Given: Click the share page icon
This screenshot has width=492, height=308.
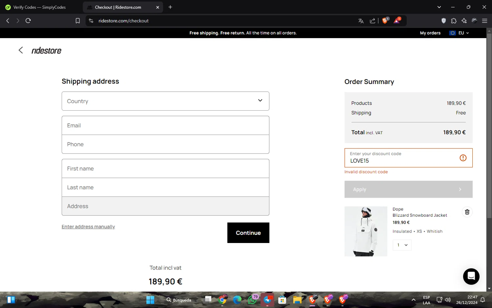Looking at the screenshot, I should click(372, 21).
